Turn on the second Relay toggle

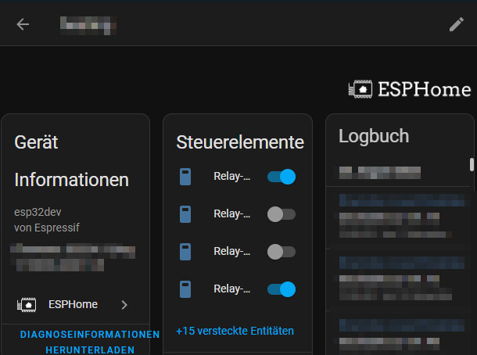(x=282, y=214)
